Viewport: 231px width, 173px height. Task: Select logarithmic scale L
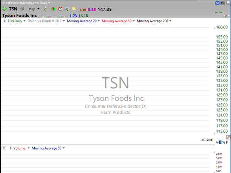(x=220, y=142)
